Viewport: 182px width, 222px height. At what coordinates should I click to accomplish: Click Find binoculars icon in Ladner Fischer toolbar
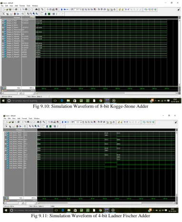tap(38, 122)
